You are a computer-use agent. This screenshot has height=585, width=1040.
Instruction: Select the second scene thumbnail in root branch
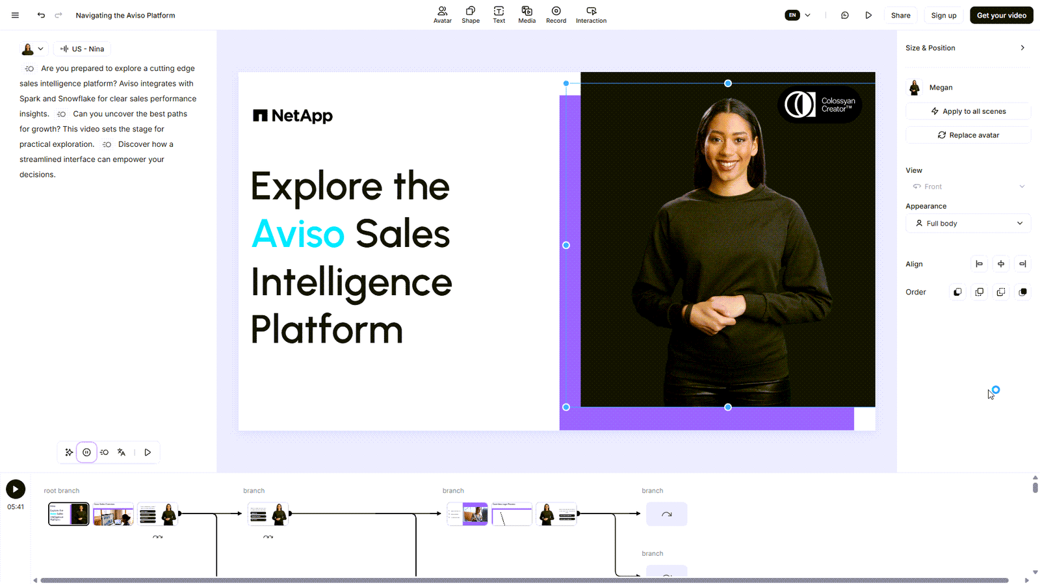click(113, 514)
